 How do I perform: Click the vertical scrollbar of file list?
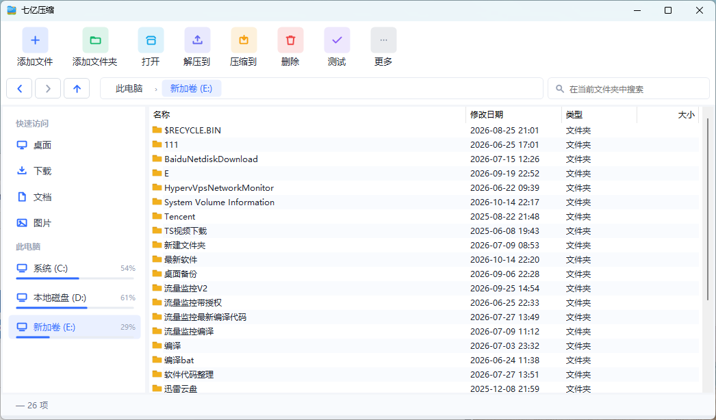coord(708,210)
